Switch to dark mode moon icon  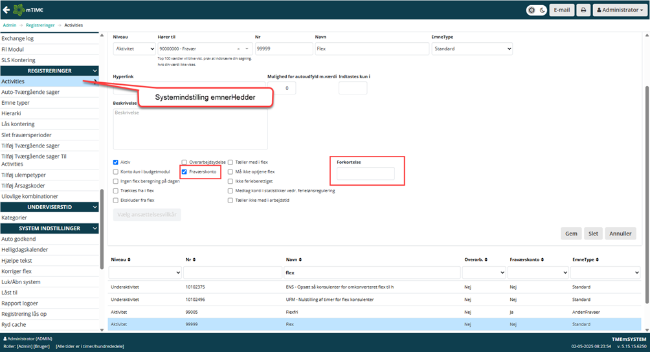point(541,10)
